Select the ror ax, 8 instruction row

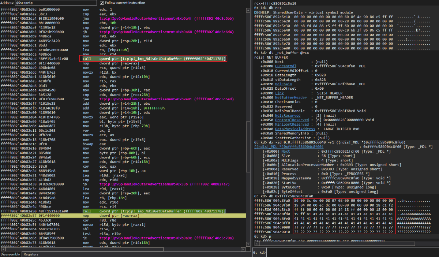[123, 130]
